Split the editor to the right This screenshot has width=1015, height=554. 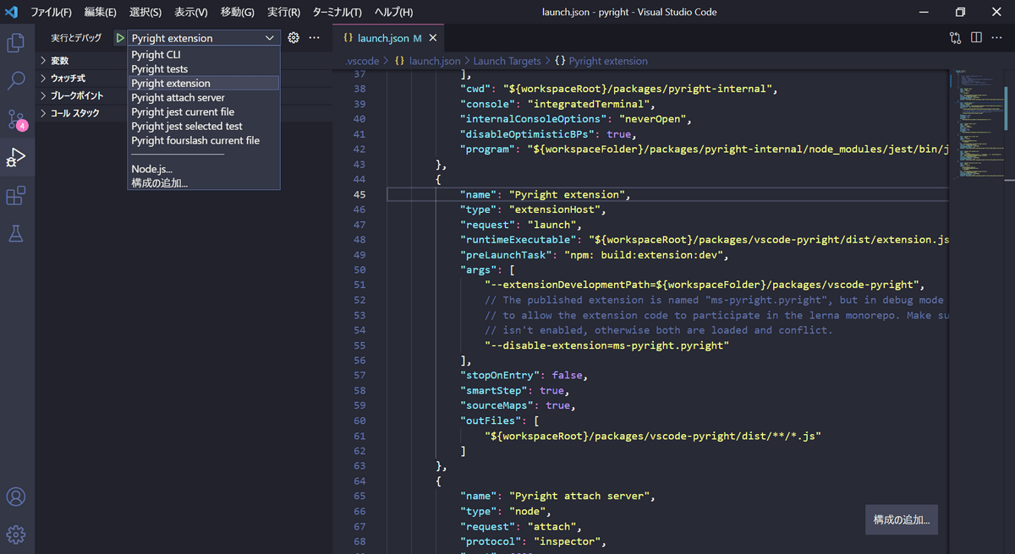(x=976, y=38)
